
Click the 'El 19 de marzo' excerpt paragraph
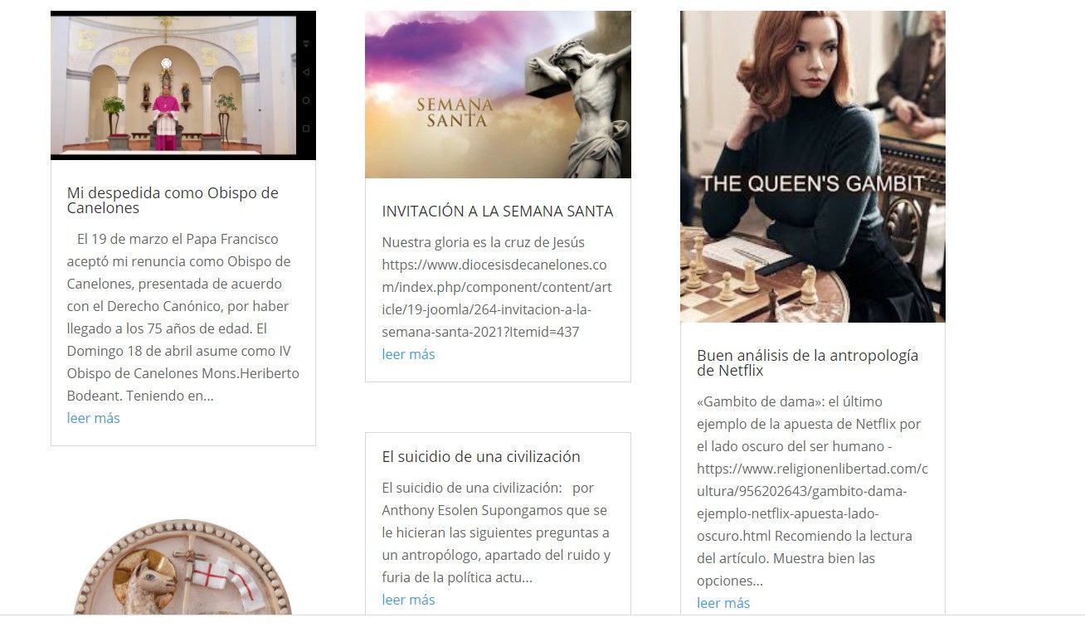click(183, 318)
